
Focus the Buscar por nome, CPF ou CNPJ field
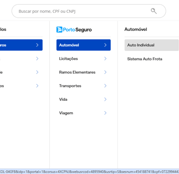click(x=89, y=11)
